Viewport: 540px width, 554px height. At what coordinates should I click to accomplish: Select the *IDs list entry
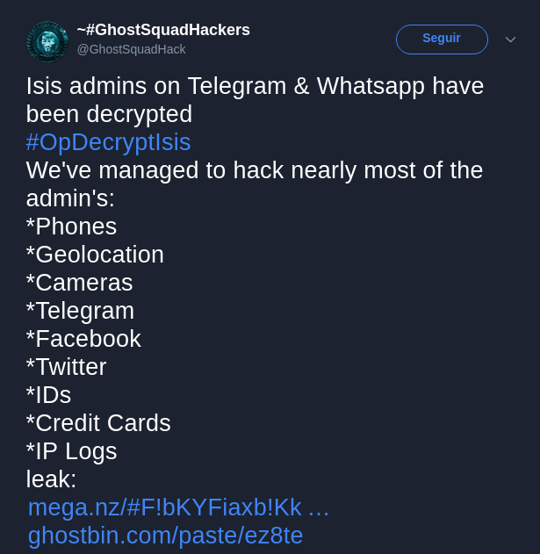(x=49, y=395)
